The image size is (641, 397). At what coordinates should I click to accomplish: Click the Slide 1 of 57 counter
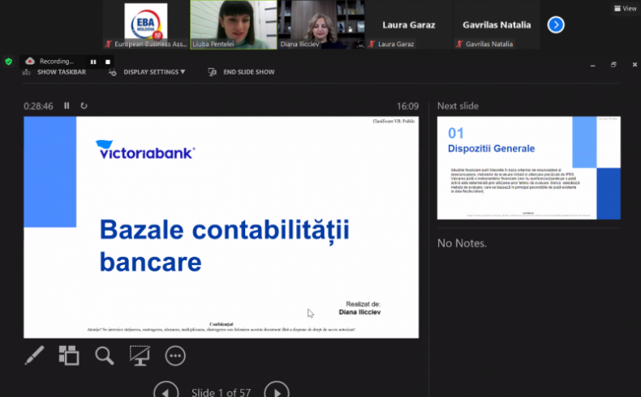click(x=222, y=392)
